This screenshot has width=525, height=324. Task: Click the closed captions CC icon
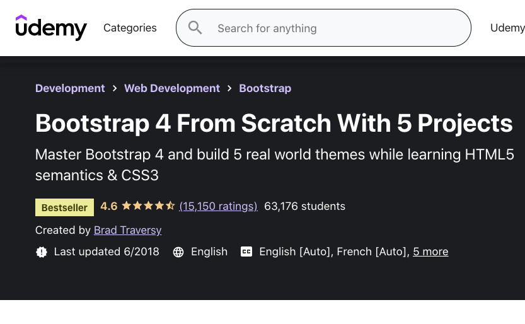pyautogui.click(x=246, y=252)
